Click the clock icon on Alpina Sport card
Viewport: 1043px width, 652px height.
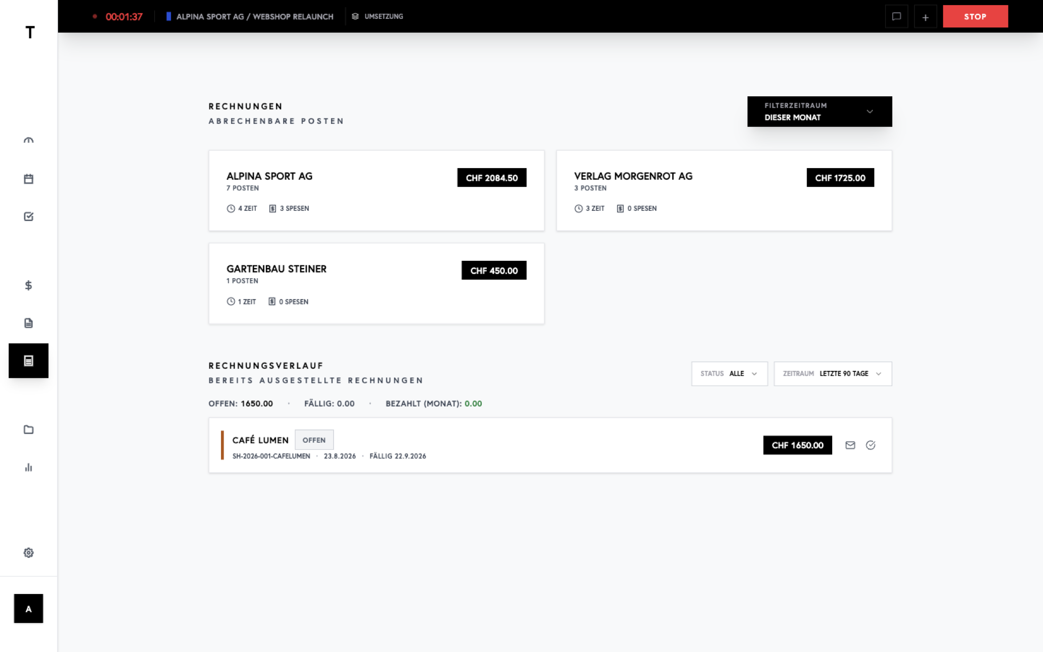(231, 208)
